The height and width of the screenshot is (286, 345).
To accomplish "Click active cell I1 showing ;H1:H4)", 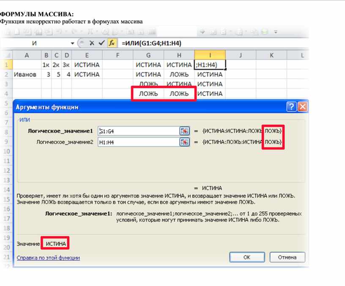I will click(210, 65).
